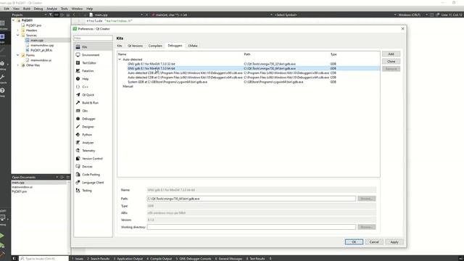Viewport: 464px width, 261px height.
Task: Click the green Run button
Action: 2,236
